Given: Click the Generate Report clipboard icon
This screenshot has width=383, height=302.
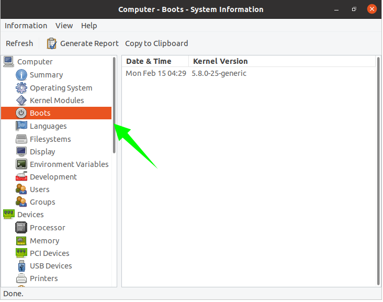Looking at the screenshot, I should (x=52, y=43).
